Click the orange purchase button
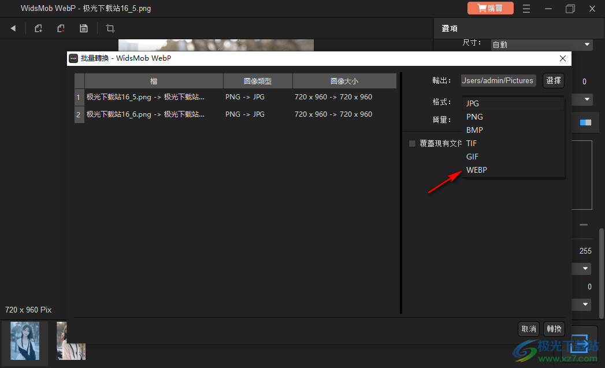 pyautogui.click(x=490, y=8)
